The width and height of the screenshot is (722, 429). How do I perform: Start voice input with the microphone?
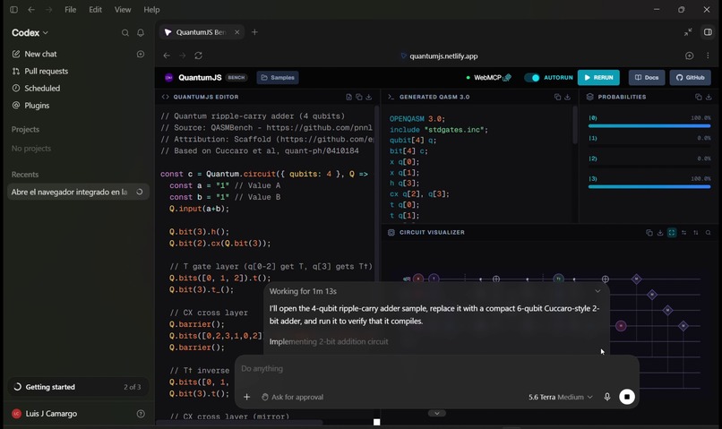point(607,397)
